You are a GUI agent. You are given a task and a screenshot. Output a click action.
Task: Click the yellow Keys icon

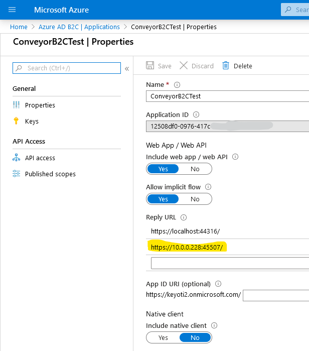16,121
